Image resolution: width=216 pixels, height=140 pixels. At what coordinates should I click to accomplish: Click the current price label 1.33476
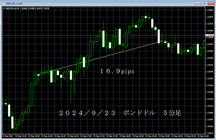coord(210,35)
